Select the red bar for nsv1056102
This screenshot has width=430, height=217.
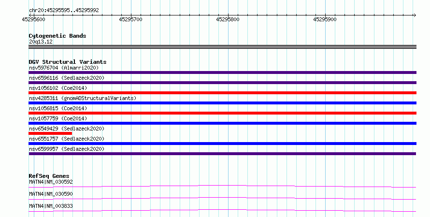pyautogui.click(x=222, y=93)
